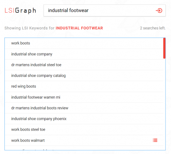Focus the industrial footwear search field
This screenshot has width=171, height=154.
pyautogui.click(x=104, y=11)
